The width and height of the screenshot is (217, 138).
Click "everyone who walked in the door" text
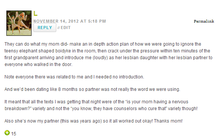(38, 64)
